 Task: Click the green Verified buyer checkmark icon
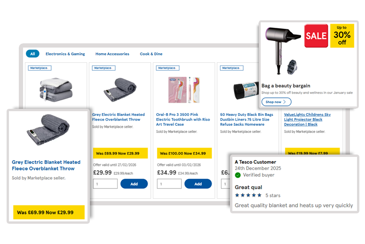238,175
